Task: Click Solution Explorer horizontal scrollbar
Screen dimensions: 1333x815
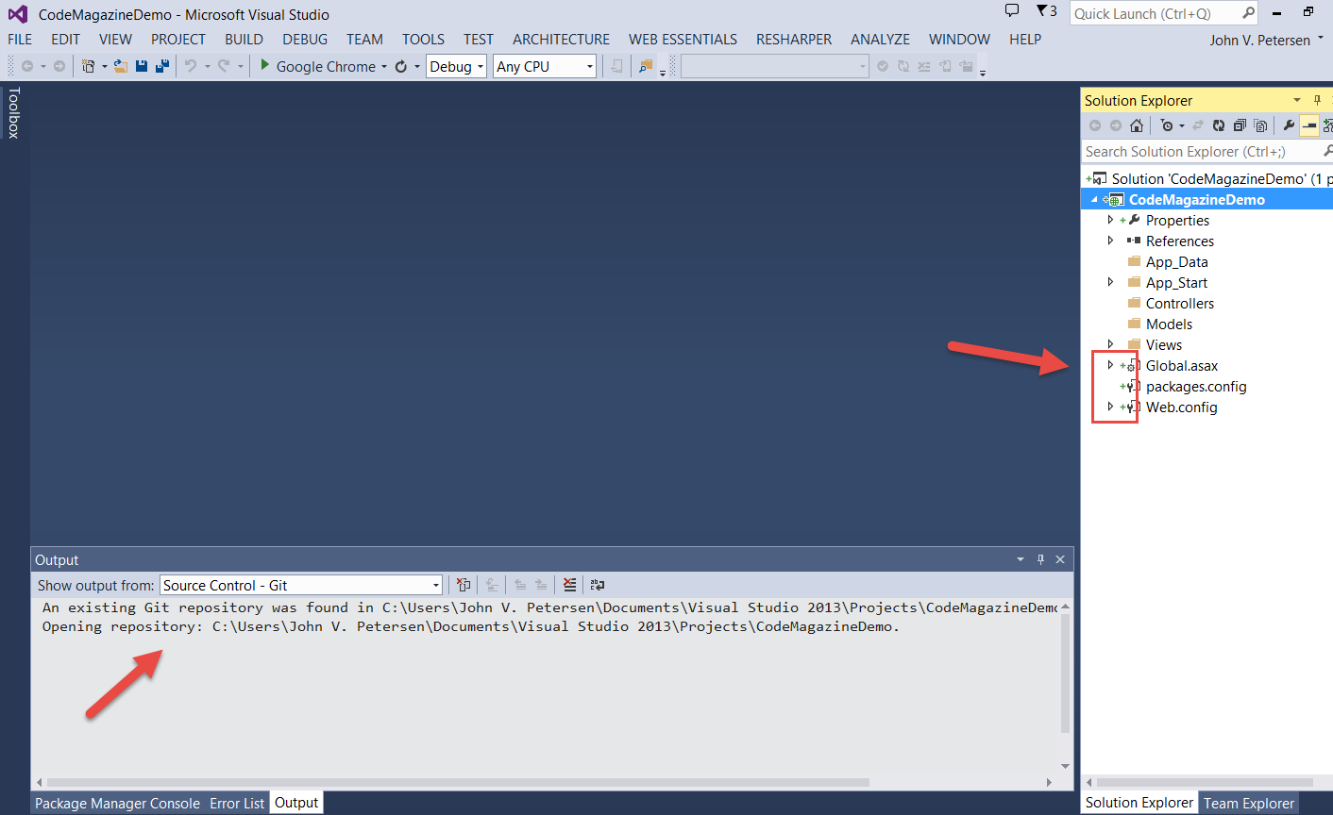Action: 1205,782
